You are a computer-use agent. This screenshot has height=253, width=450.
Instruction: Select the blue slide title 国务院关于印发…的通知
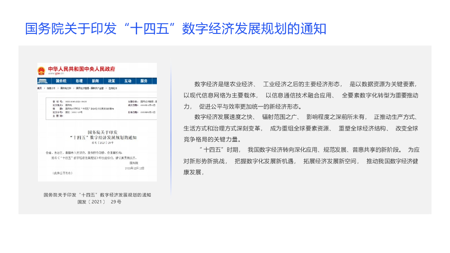pyautogui.click(x=176, y=29)
